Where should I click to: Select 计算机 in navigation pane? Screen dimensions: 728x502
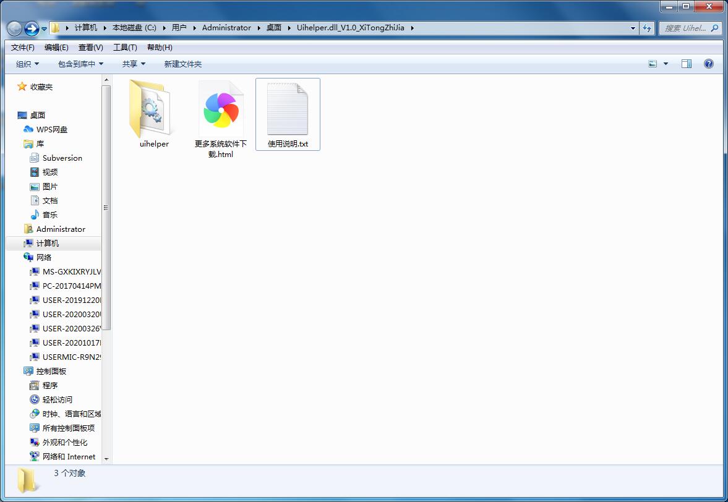click(x=48, y=243)
